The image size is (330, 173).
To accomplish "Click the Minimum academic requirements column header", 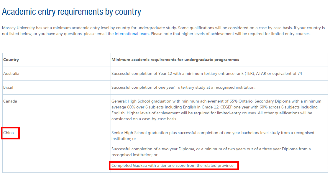I will pyautogui.click(x=175, y=60).
